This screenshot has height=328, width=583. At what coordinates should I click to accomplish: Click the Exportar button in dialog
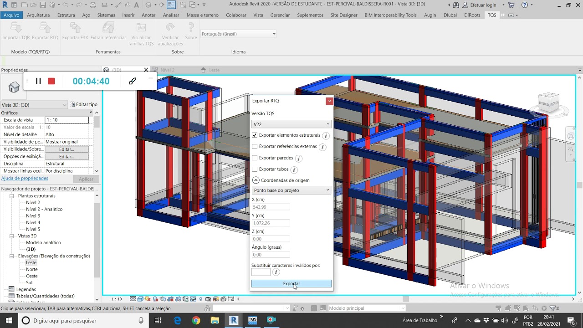point(291,283)
